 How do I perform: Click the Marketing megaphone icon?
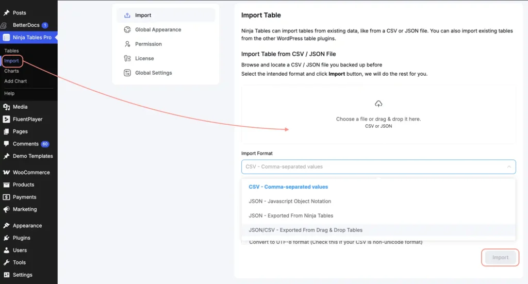point(6,209)
